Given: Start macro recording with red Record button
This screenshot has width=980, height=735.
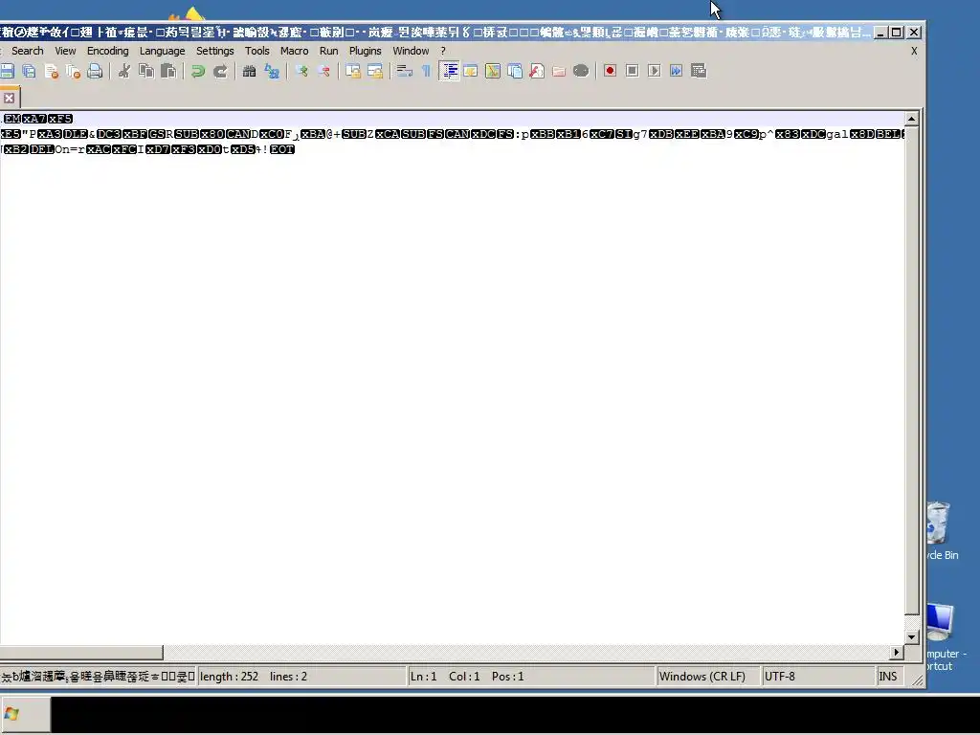Looking at the screenshot, I should pos(610,71).
